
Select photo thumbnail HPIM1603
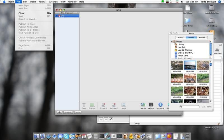coord(203,78)
